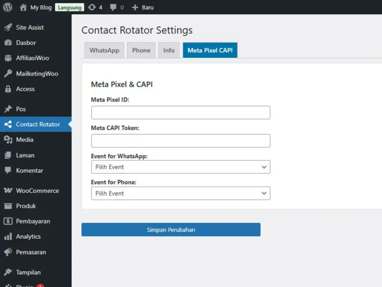The image size is (382, 287).
Task: Click the Langsung status badge
Action: tap(69, 7)
